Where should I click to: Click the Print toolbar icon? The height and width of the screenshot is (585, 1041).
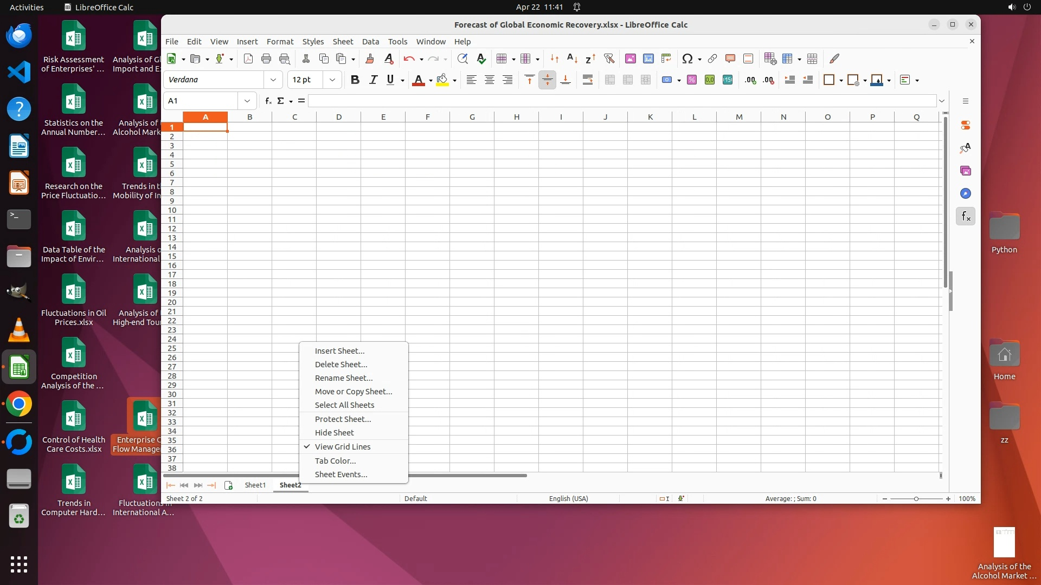pyautogui.click(x=266, y=58)
